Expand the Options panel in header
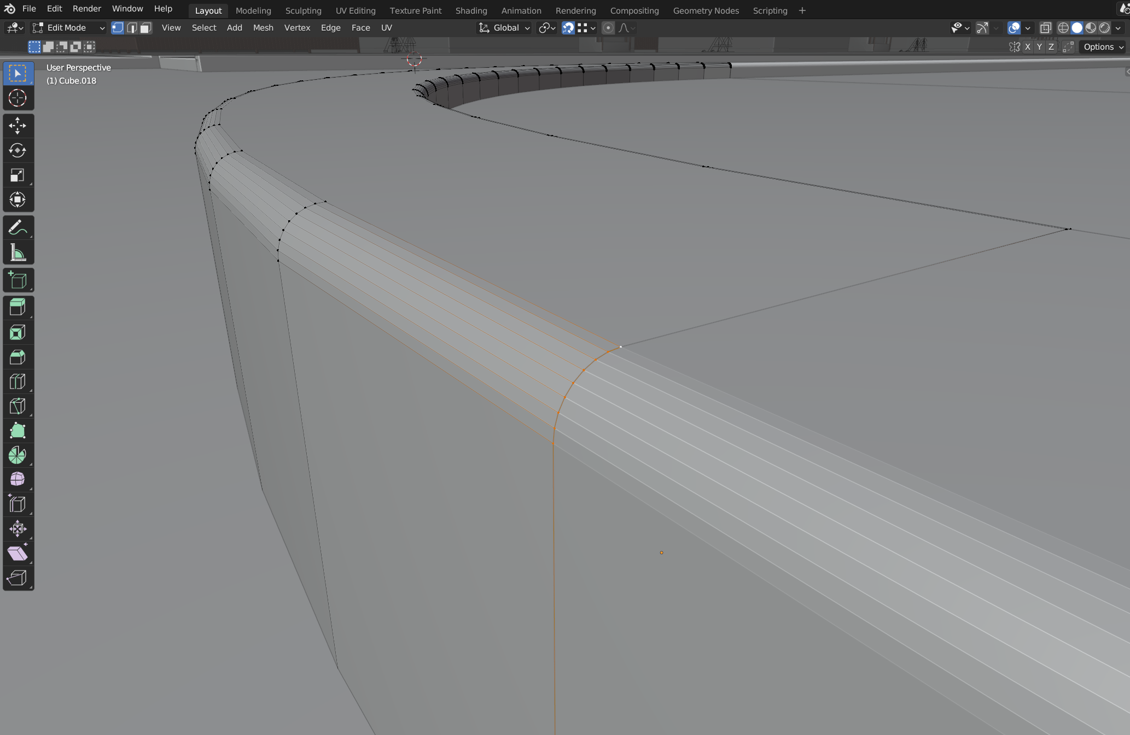Screen dimensions: 1130x735 coord(1101,46)
